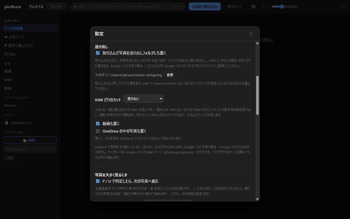Screen dimensions: 350x219
Task: Click the settings dialog scrollbar down arrow
Action: (x=257, y=199)
